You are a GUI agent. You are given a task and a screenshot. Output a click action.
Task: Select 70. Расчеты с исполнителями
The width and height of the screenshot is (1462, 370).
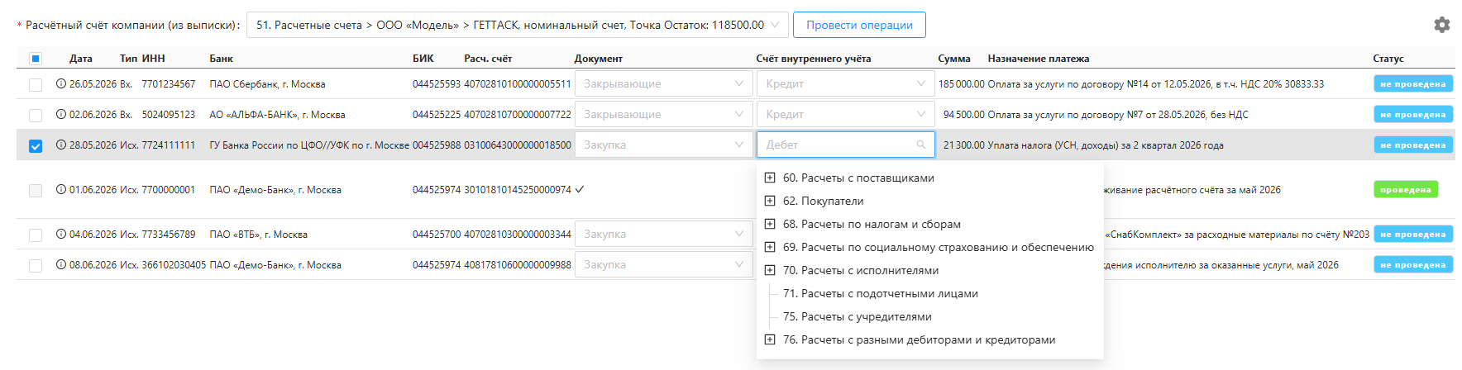click(x=861, y=270)
